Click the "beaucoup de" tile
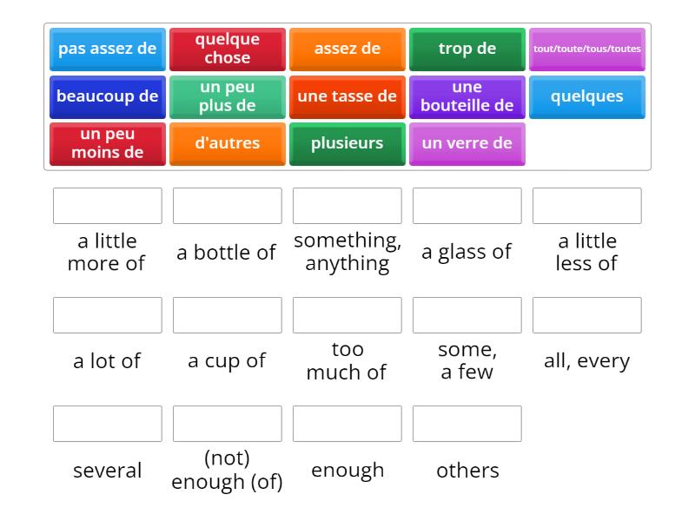The width and height of the screenshot is (695, 521). click(x=107, y=96)
